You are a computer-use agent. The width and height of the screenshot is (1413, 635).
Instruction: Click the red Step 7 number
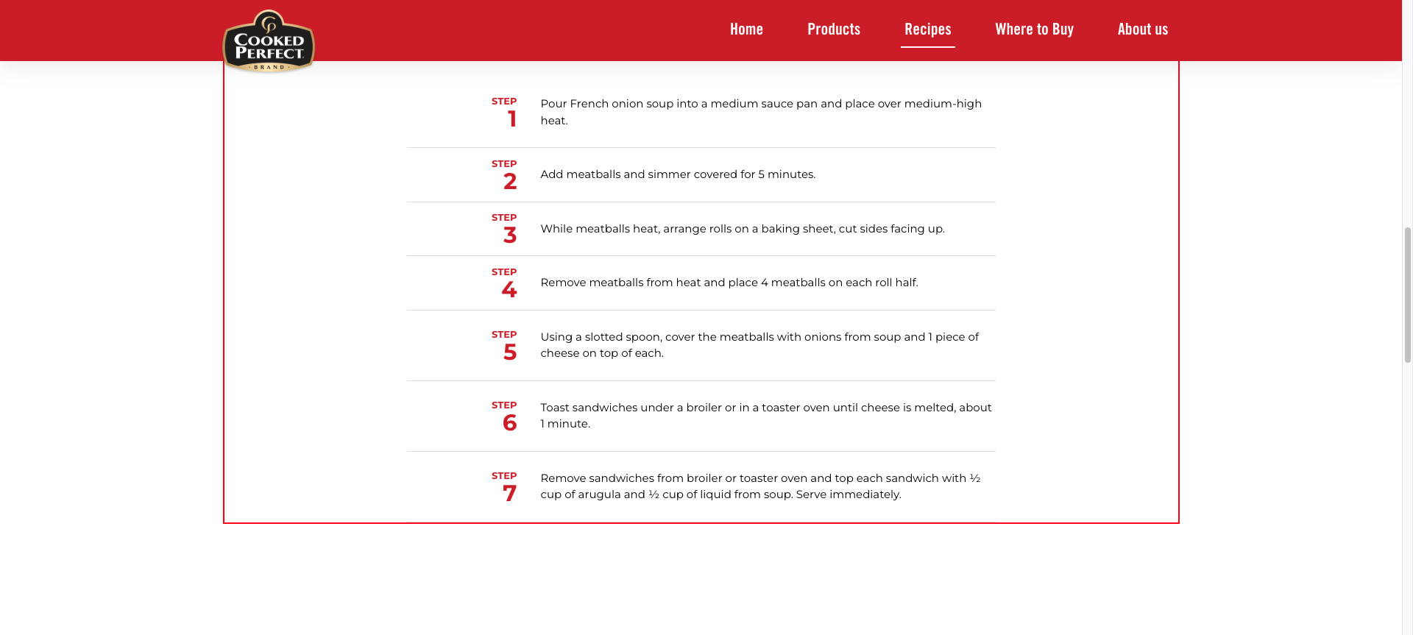tap(509, 494)
